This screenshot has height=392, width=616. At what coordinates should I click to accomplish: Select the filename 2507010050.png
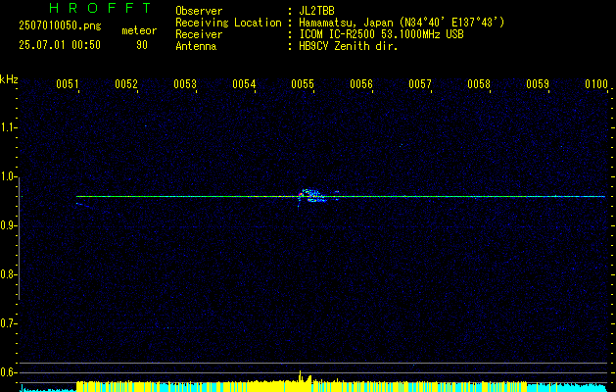[x=60, y=26]
